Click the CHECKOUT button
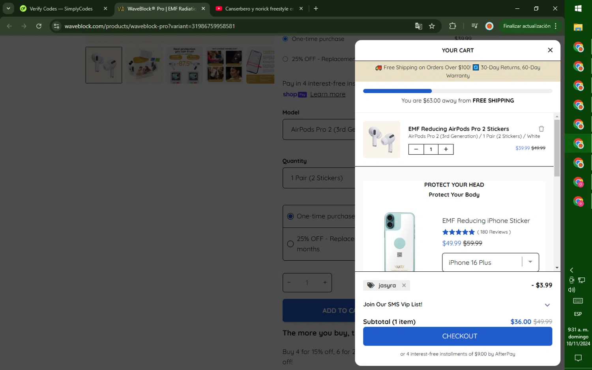 click(457, 336)
